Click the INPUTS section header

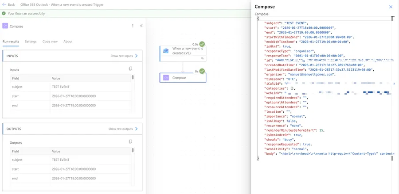tap(44, 56)
